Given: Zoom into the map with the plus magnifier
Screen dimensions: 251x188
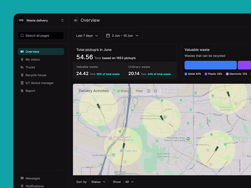Looking at the screenshot, I should 148,91.
